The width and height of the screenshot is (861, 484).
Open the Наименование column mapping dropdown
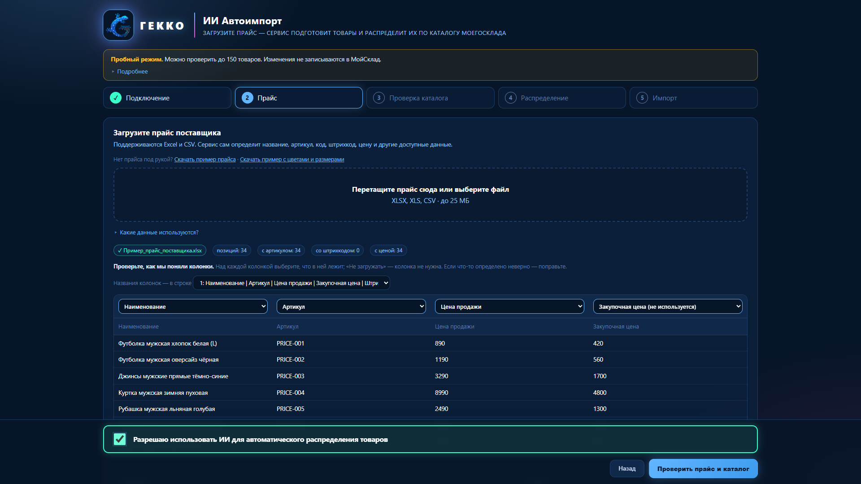(193, 307)
